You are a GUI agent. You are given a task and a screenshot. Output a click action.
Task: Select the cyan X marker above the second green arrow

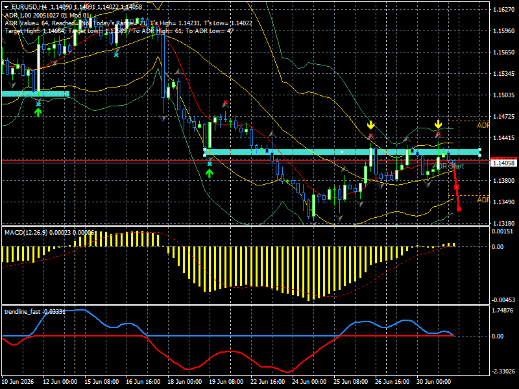[210, 164]
